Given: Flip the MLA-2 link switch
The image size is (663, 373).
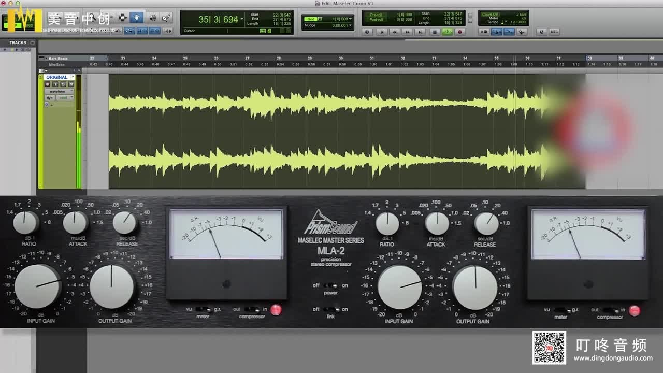Looking at the screenshot, I should 330,309.
